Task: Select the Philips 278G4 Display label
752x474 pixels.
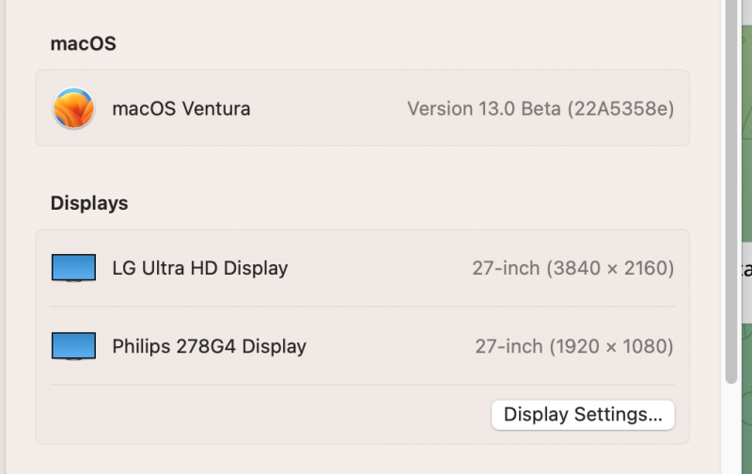Action: pyautogui.click(x=209, y=346)
